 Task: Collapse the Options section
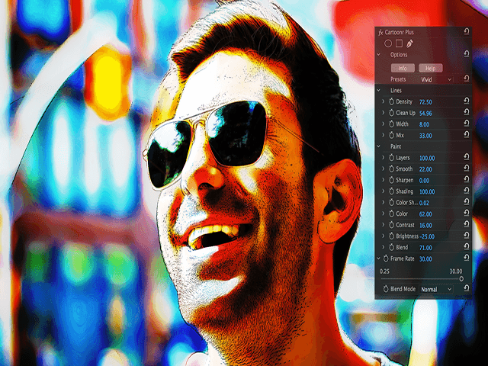[x=379, y=54]
